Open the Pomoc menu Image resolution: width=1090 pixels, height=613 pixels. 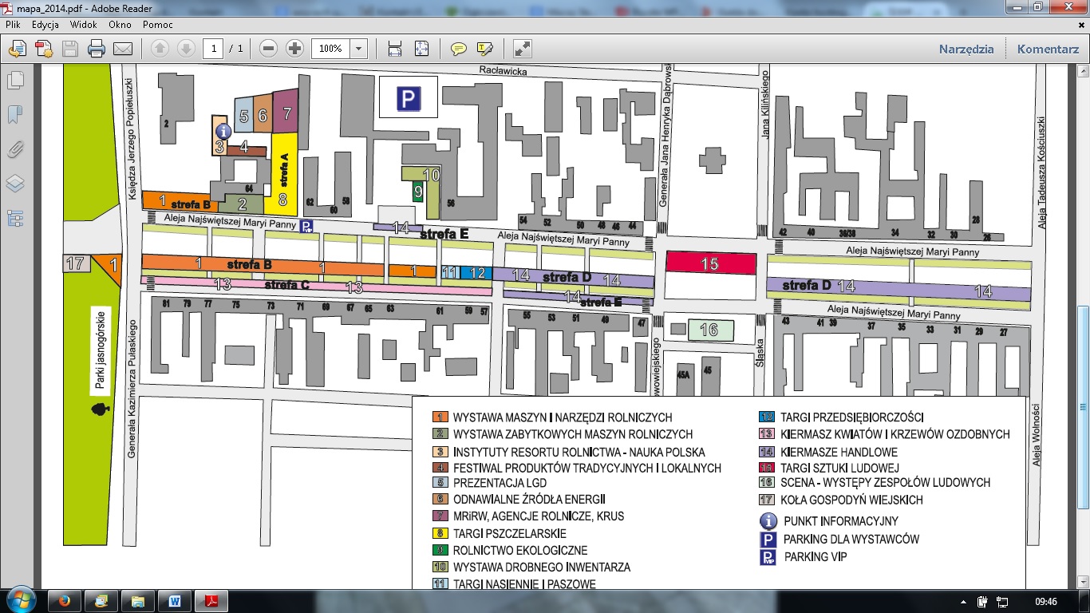[x=158, y=25]
